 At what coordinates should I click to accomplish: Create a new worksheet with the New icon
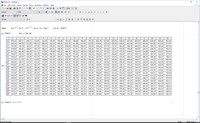pyautogui.click(x=3, y=8)
